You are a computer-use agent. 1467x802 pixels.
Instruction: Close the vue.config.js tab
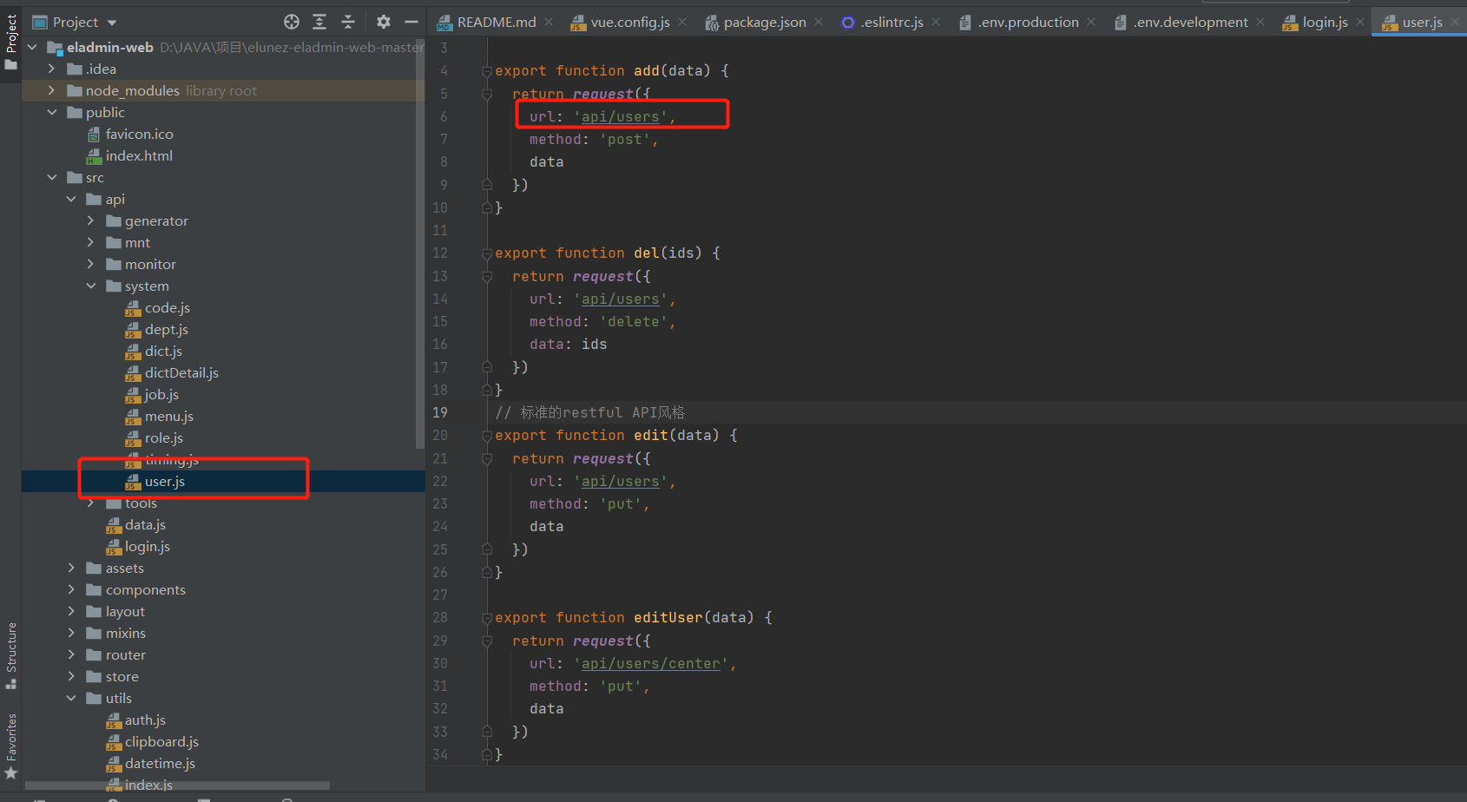tap(682, 22)
